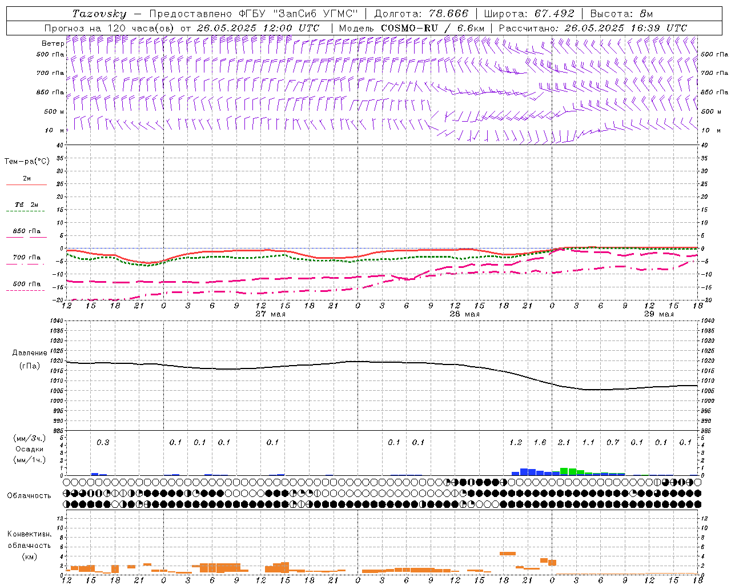Click the Облачность panel label
Image resolution: width=731 pixels, height=585 pixels.
pos(29,495)
